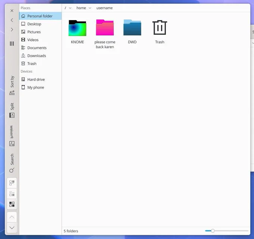
Task: Expand the home path dropdown chevron
Action: pos(90,8)
